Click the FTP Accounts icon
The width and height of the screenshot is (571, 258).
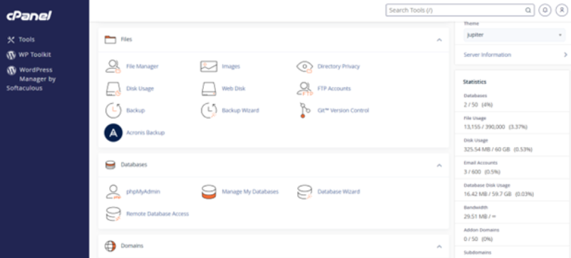coord(304,89)
